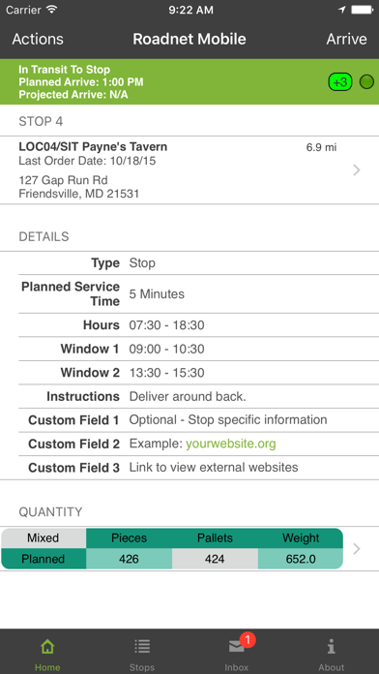The height and width of the screenshot is (674, 379).
Task: Open the Stops list icon
Action: click(142, 646)
